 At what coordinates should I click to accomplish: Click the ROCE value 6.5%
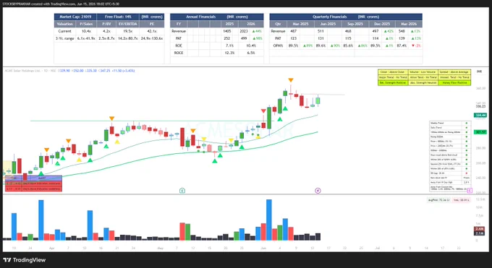coord(251,53)
